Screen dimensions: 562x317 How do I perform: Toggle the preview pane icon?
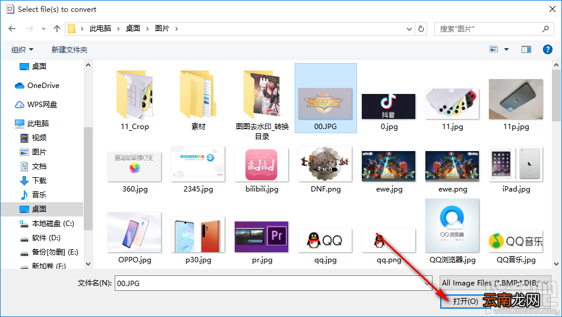526,49
